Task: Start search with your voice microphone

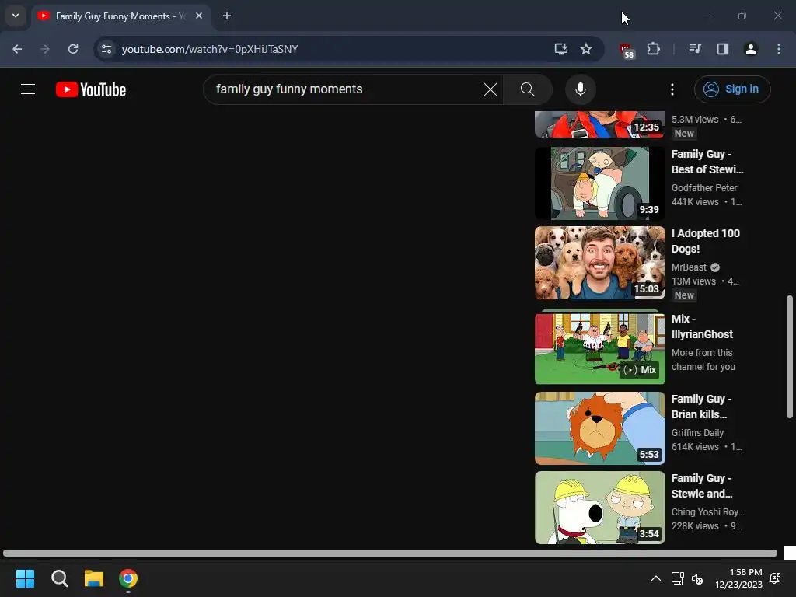Action: (x=580, y=89)
